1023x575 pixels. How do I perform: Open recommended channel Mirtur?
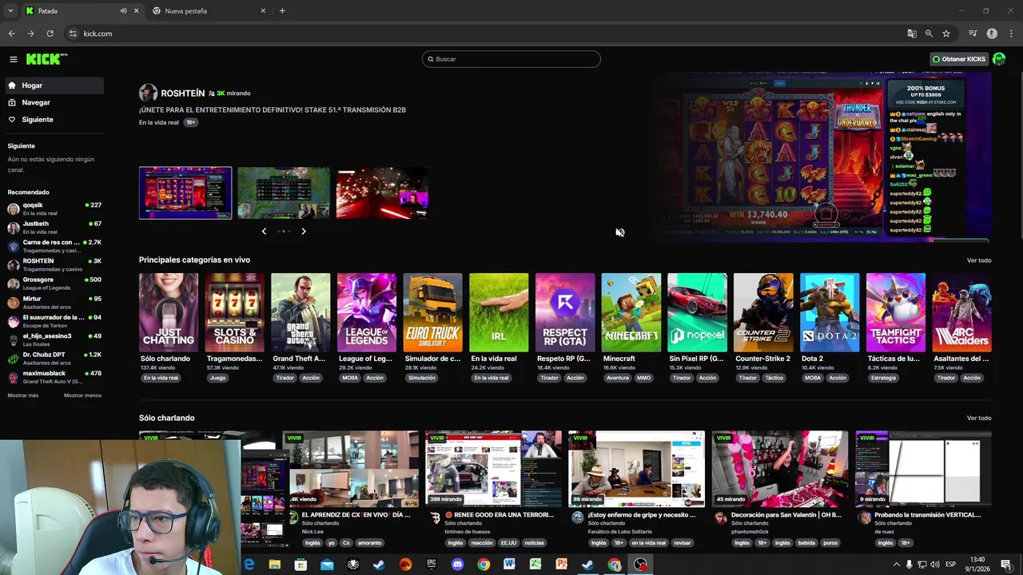click(54, 302)
